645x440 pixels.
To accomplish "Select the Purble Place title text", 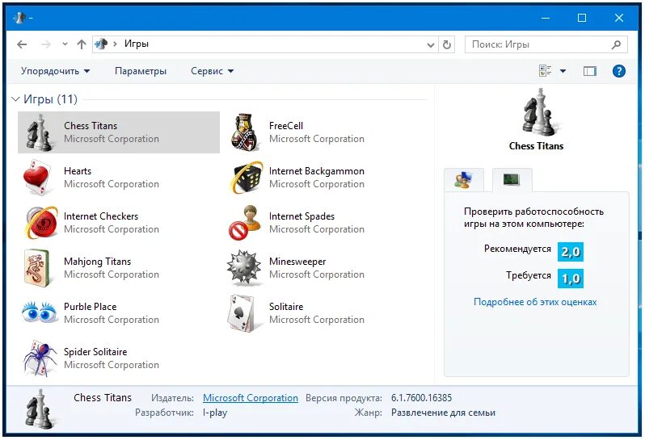I will 90,307.
